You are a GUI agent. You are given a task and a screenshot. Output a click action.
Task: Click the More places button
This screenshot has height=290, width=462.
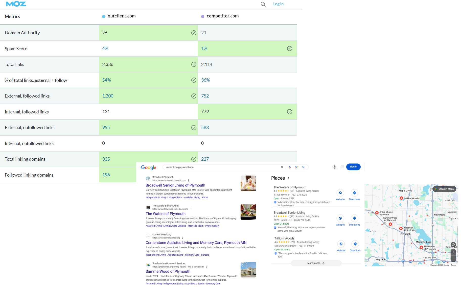click(316, 263)
